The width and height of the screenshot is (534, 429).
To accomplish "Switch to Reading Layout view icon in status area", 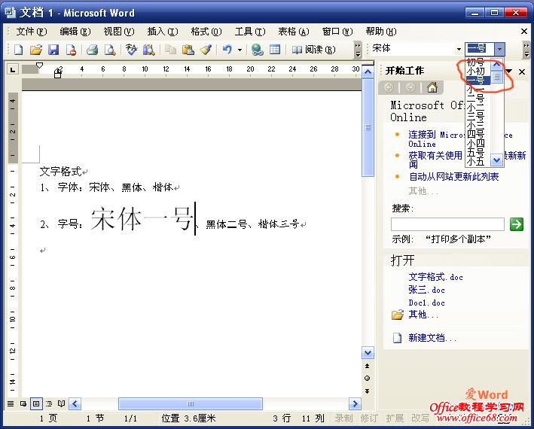I will click(61, 404).
